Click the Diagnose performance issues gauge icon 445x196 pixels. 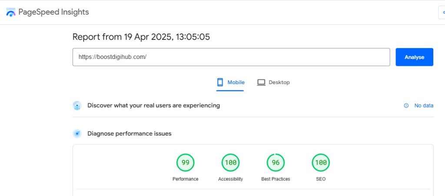click(77, 134)
